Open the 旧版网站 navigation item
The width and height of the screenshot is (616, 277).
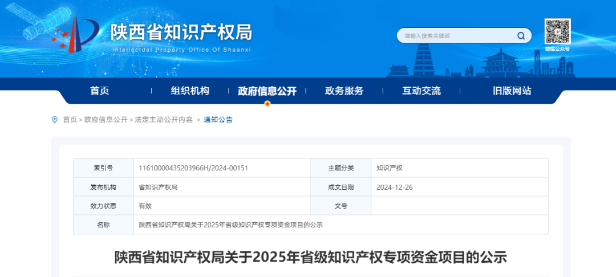(x=512, y=91)
